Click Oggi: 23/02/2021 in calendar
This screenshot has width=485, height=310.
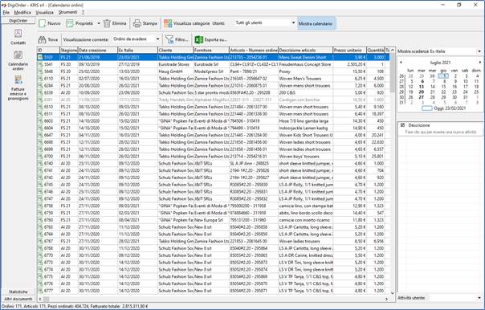(x=443, y=108)
